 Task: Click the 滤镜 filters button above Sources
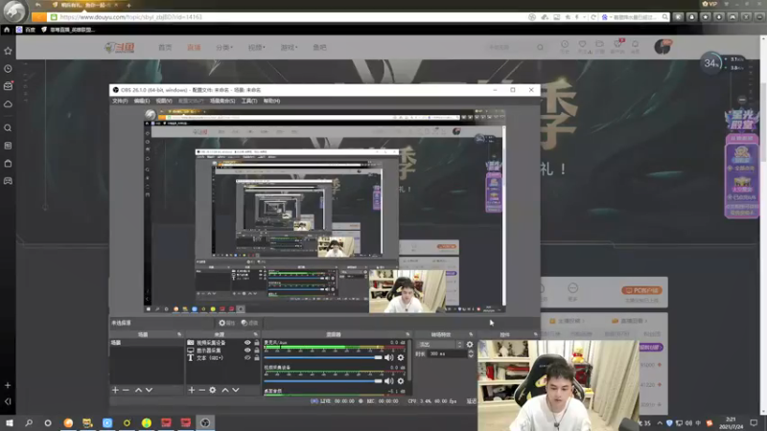(x=249, y=323)
